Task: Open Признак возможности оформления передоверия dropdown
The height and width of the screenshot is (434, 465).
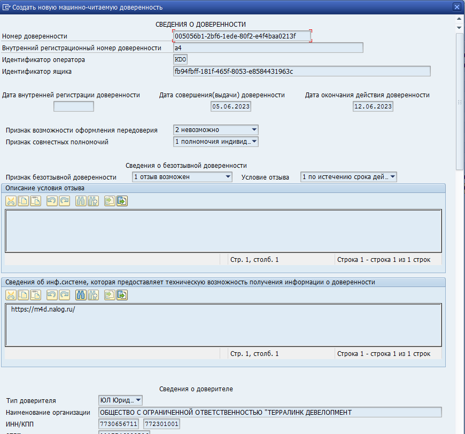Action: pos(254,130)
